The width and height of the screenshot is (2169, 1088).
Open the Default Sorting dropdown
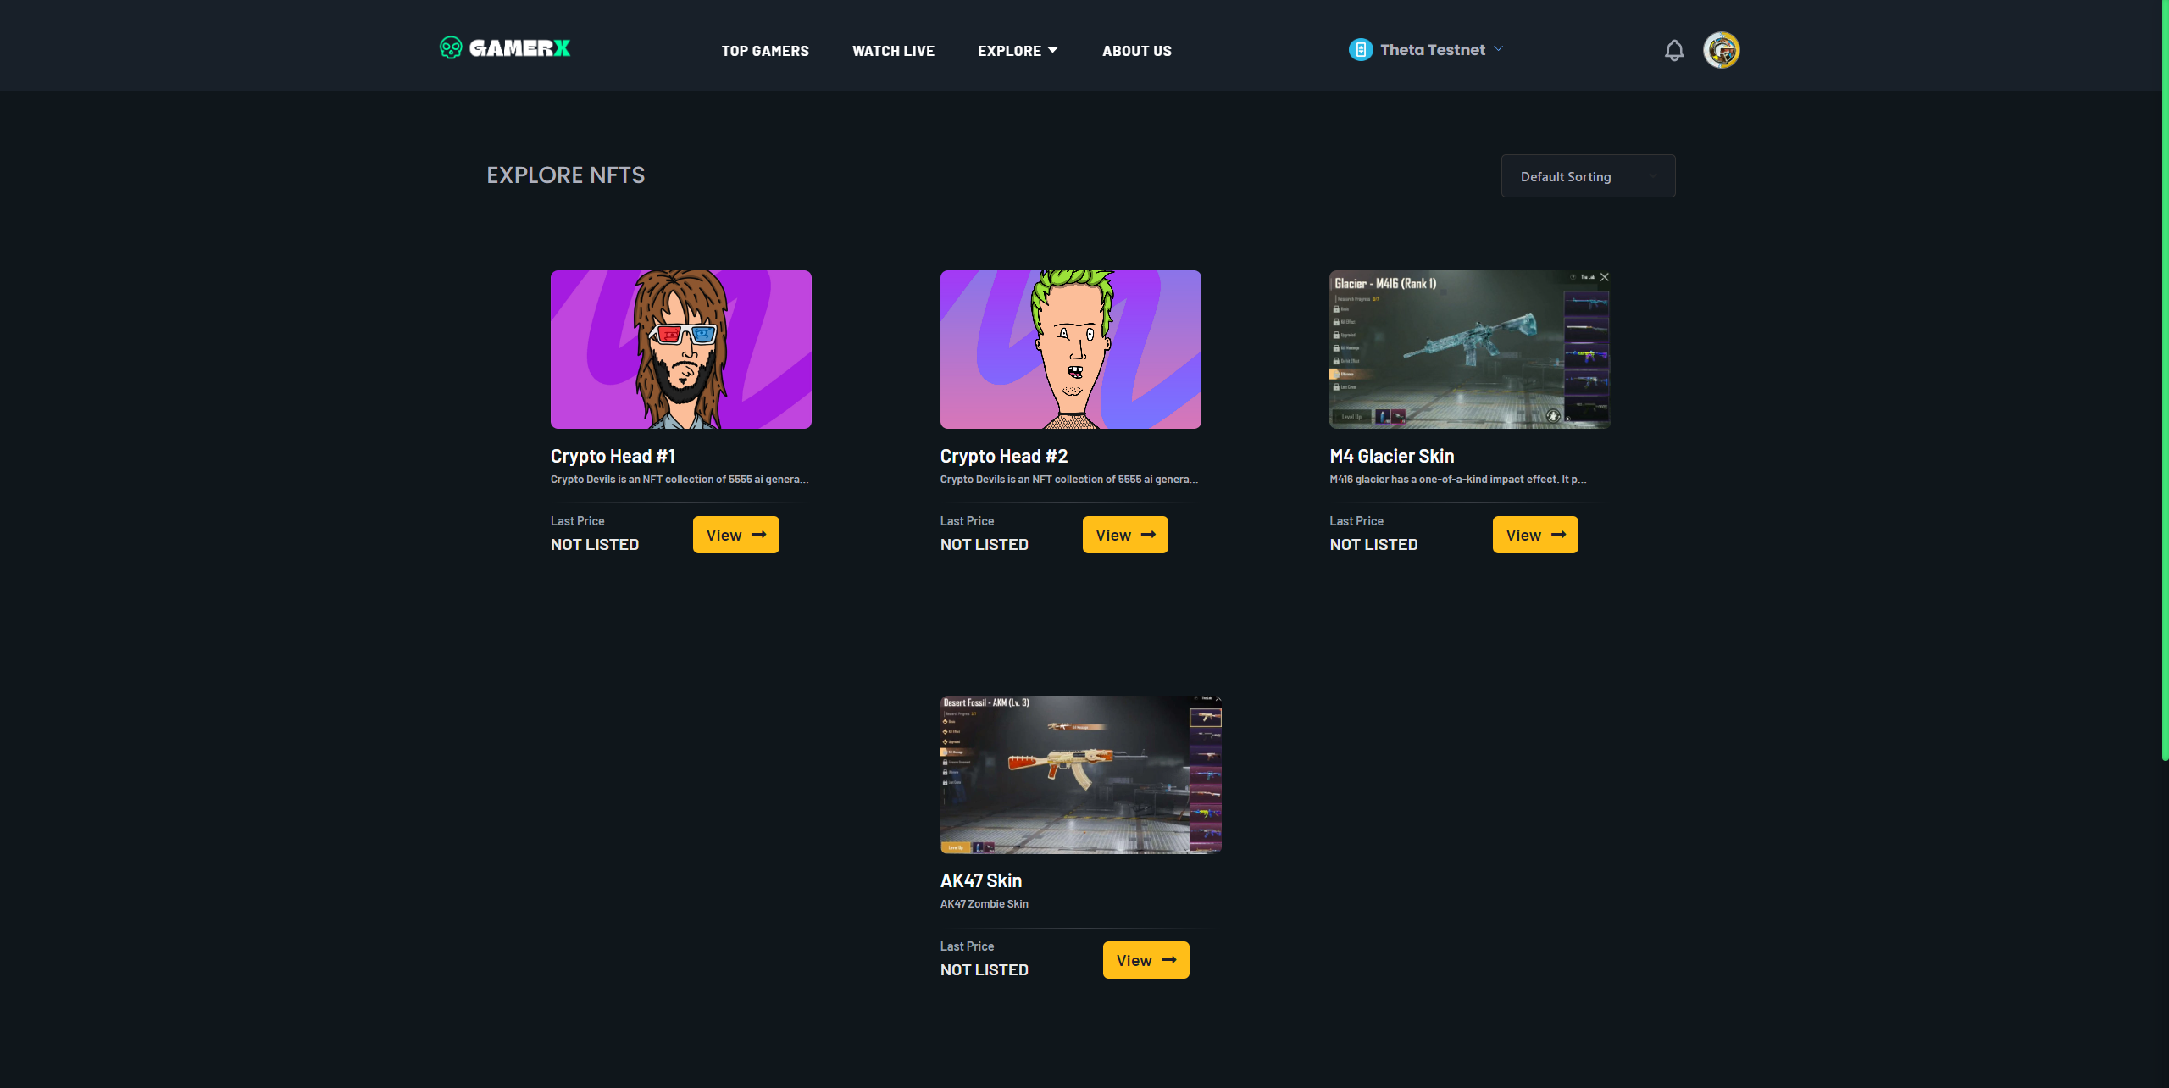click(x=1587, y=175)
